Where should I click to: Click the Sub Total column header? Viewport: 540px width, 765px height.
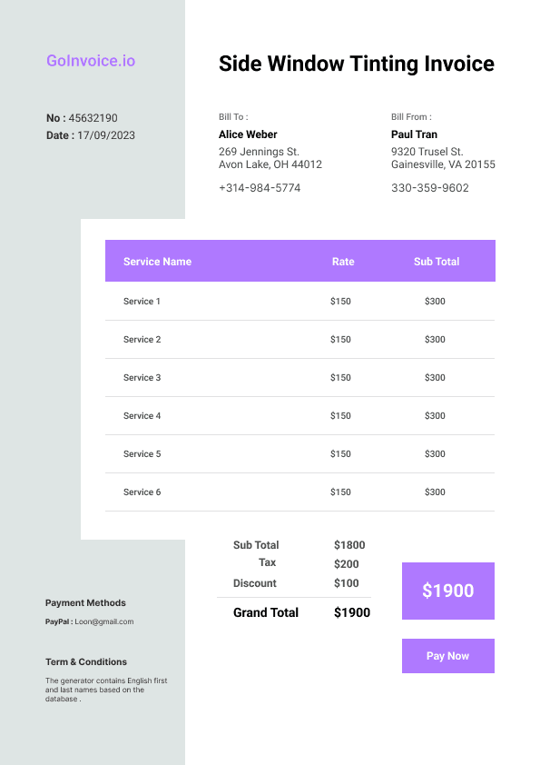[x=437, y=262]
